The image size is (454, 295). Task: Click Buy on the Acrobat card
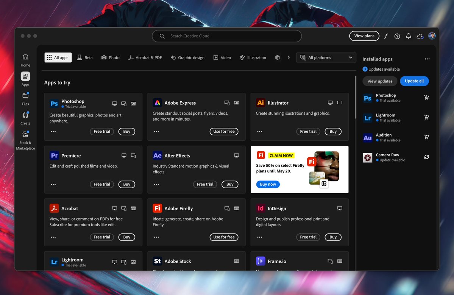click(127, 237)
